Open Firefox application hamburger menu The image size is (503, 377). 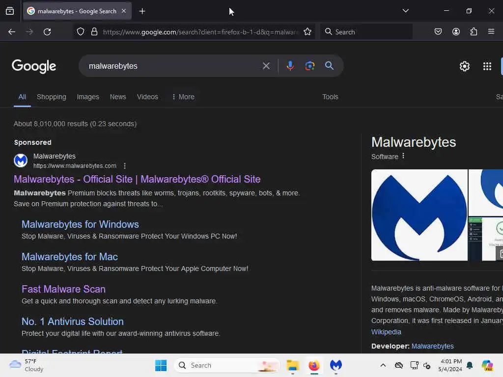point(491,31)
